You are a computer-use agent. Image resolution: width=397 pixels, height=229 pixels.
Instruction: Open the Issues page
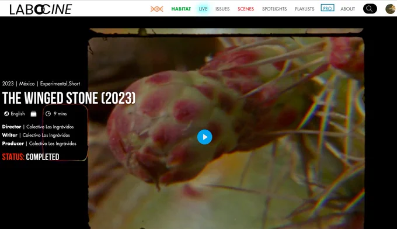pyautogui.click(x=222, y=9)
